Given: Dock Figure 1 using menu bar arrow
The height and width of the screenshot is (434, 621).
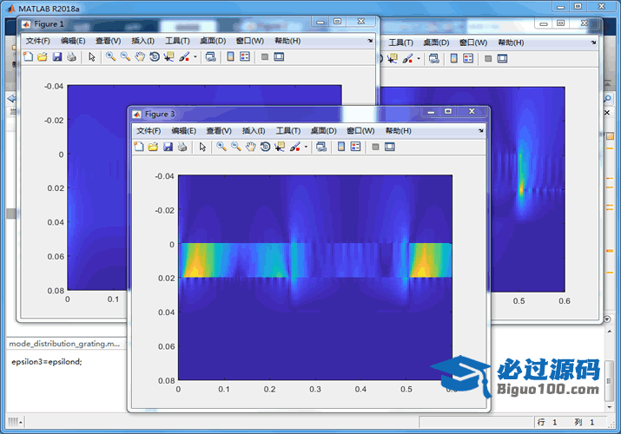Looking at the screenshot, I should pos(370,41).
